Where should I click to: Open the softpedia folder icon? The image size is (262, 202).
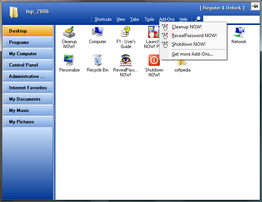(182, 62)
